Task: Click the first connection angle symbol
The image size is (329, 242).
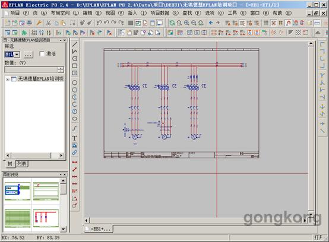Action: [x=322, y=44]
